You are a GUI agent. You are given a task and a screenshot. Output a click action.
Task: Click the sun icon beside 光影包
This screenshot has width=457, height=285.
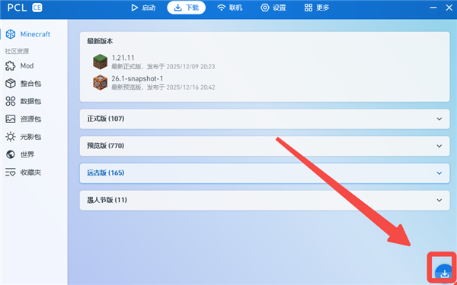tap(11, 137)
